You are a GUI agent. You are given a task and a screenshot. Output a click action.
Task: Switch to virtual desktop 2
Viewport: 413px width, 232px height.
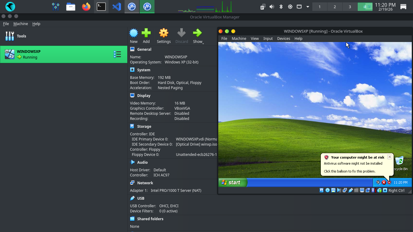[335, 7]
